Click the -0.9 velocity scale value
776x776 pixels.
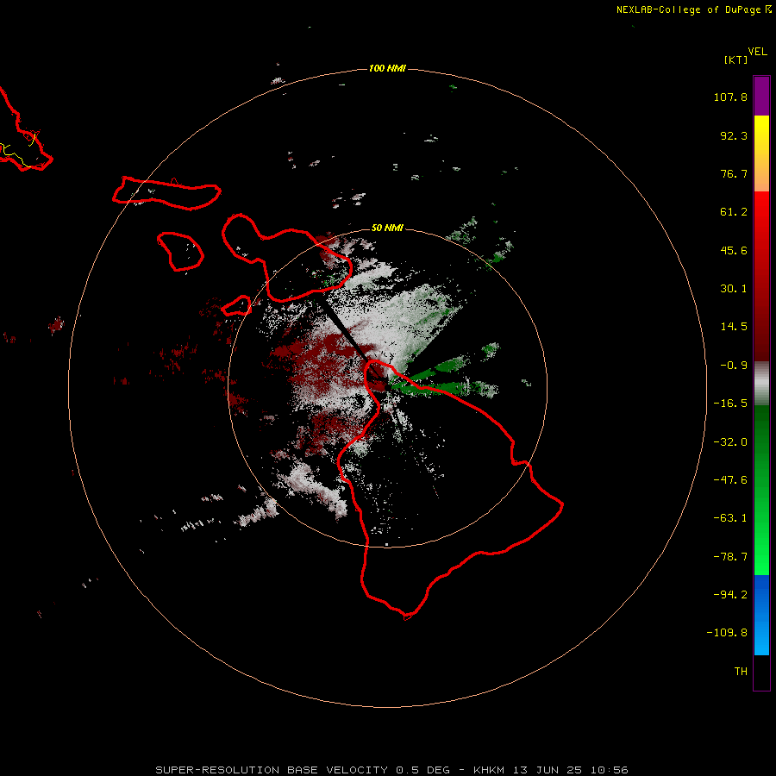pos(734,366)
